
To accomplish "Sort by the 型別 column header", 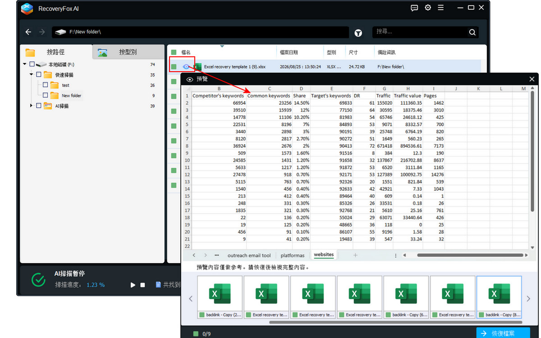I will [x=331, y=53].
